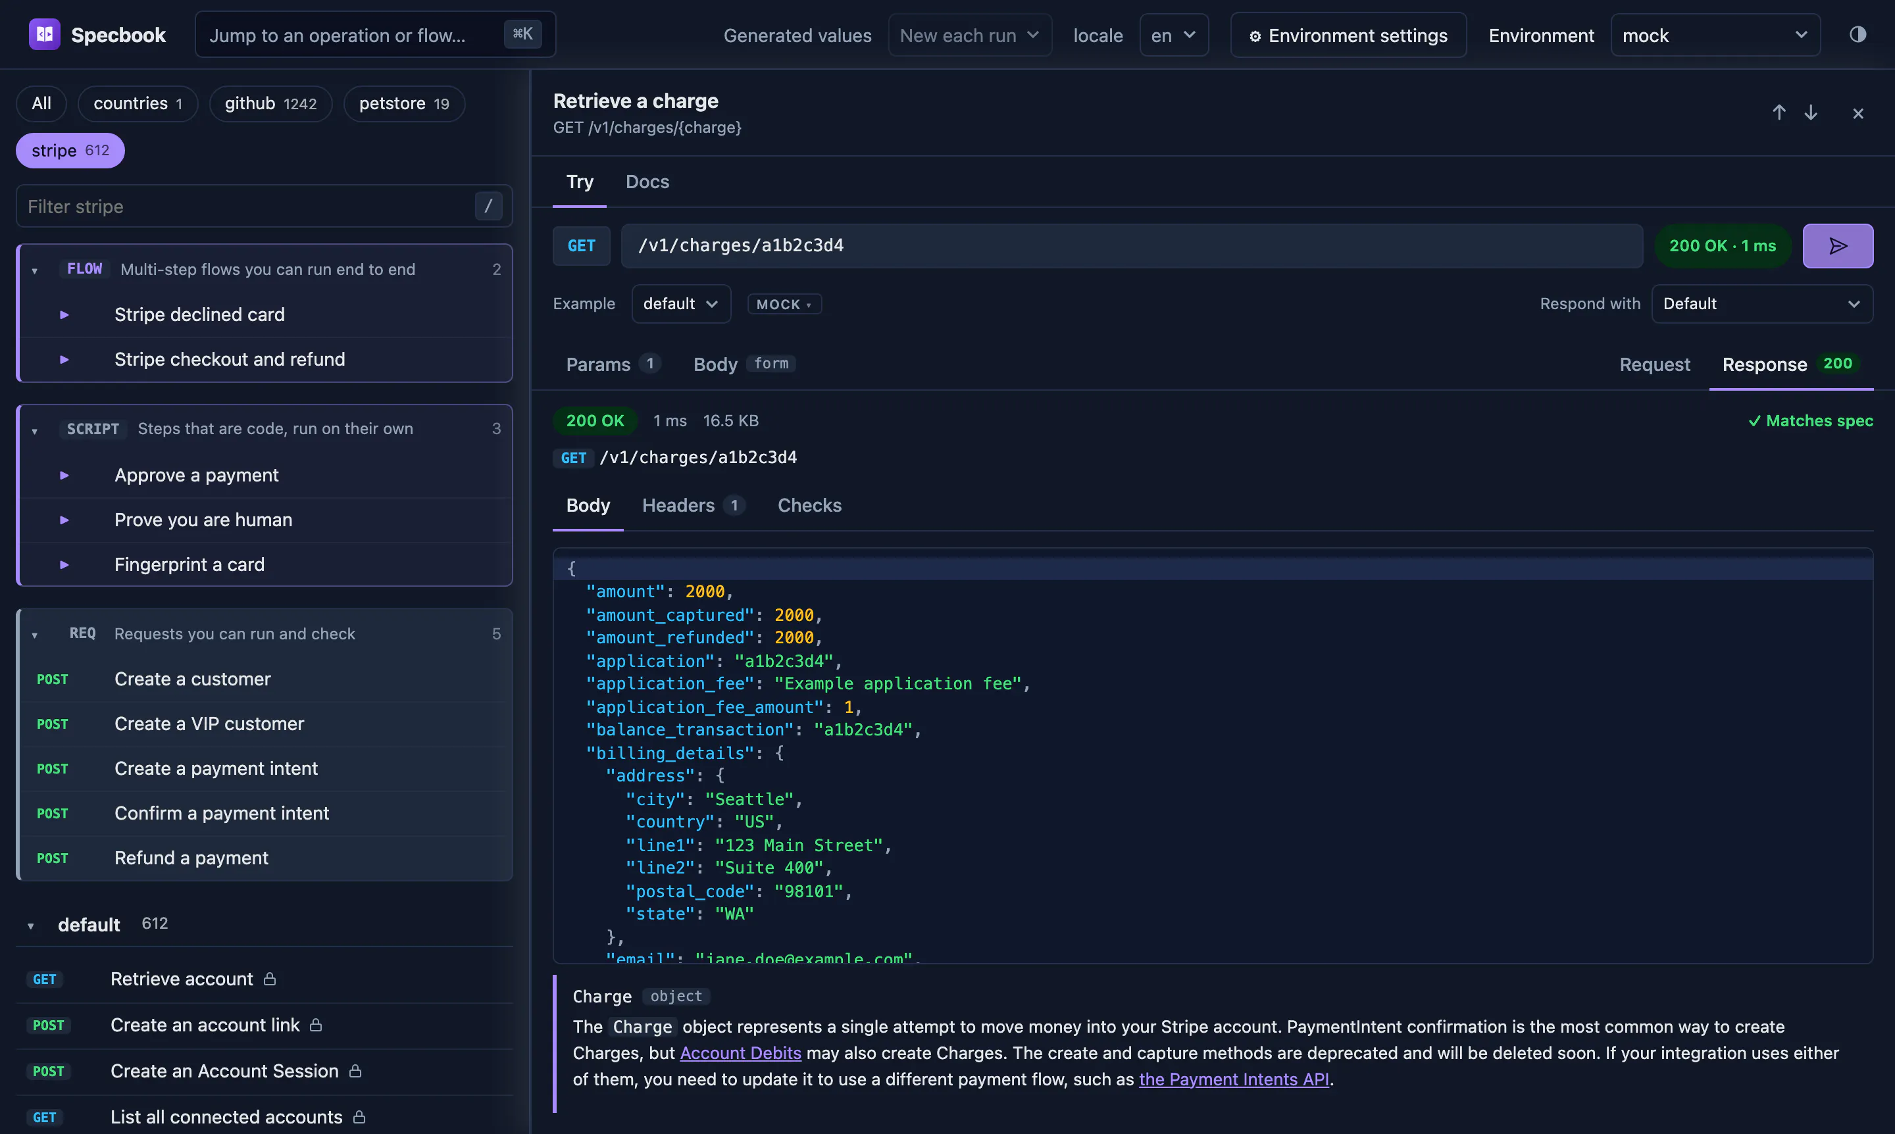Click the Jump to an operation search box
This screenshot has height=1134, width=1895.
coord(374,34)
